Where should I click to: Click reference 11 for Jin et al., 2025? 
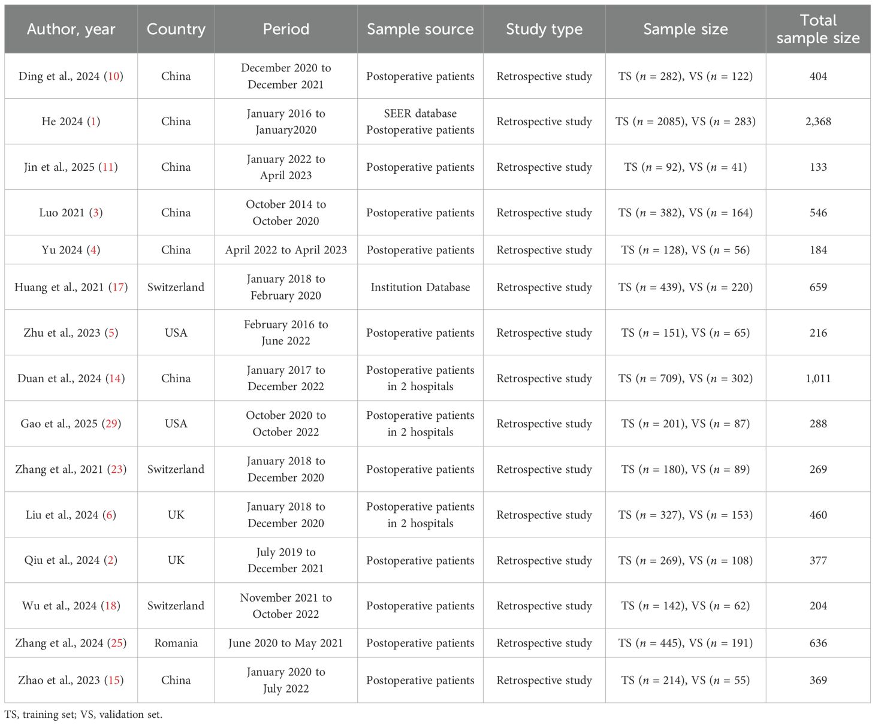[108, 167]
